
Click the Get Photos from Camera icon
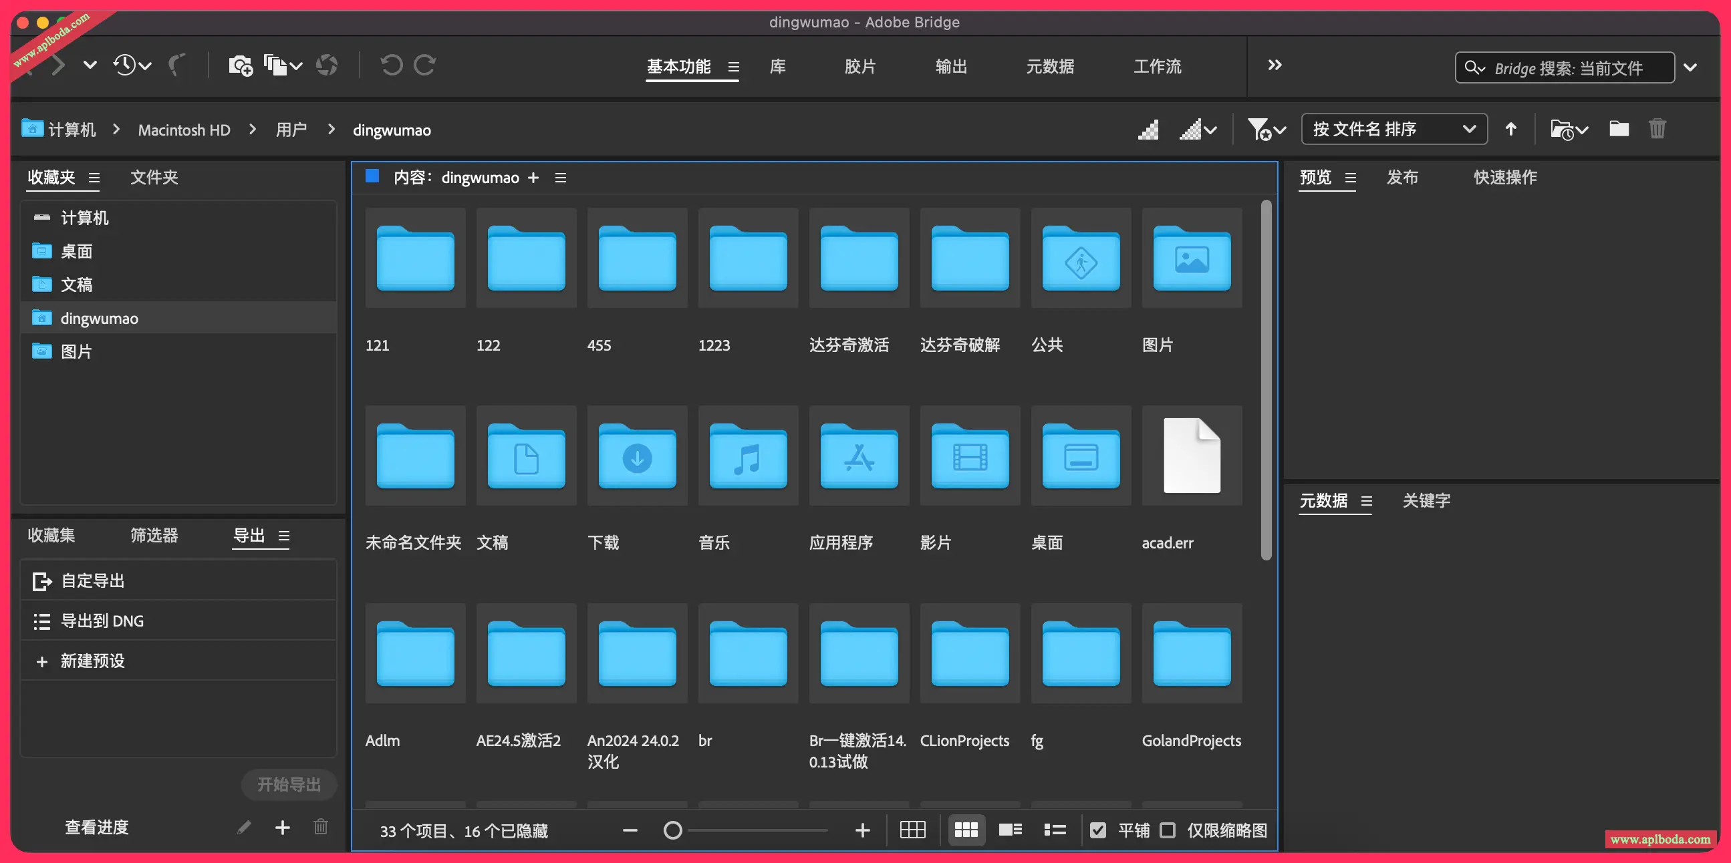[240, 66]
